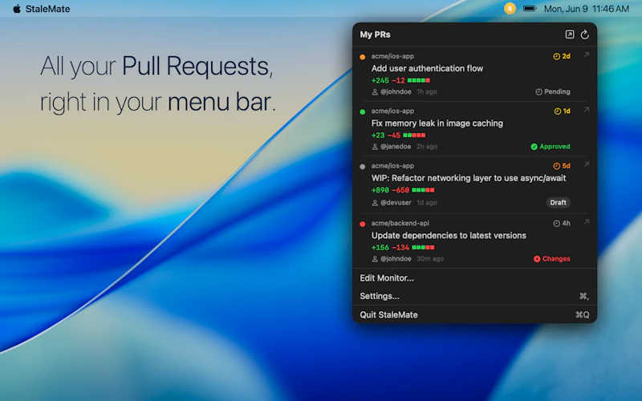Click the 2d stale age clock indicator
Screen dimensions: 642x401
tap(561, 56)
